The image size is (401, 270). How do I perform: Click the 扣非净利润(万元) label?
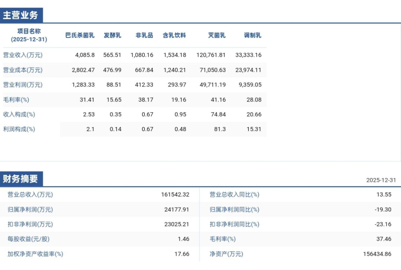[30, 224]
